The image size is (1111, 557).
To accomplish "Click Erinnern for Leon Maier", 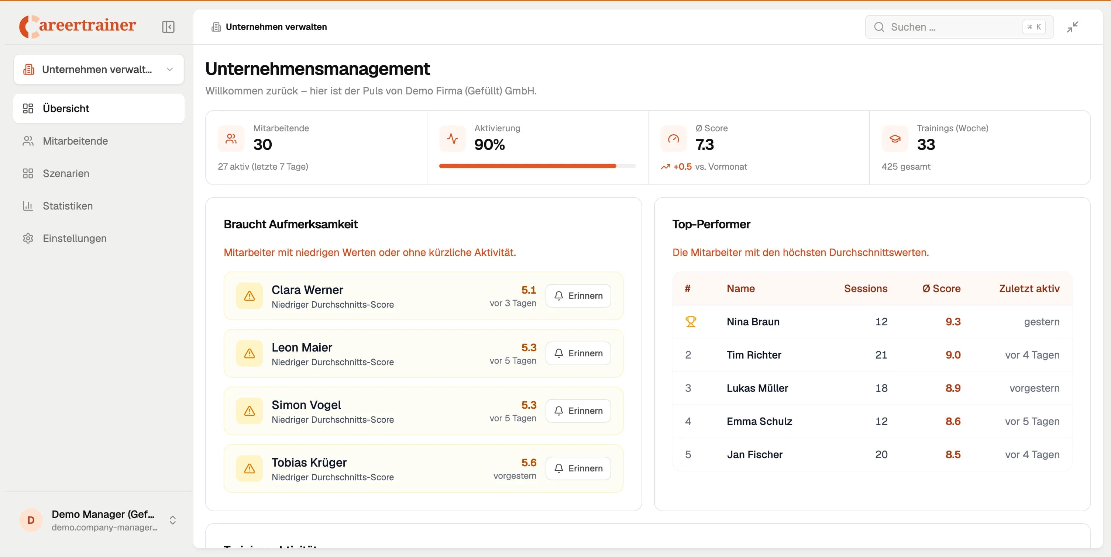I will click(578, 353).
